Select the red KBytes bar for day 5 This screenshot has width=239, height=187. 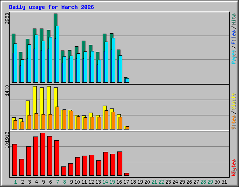point(43,154)
